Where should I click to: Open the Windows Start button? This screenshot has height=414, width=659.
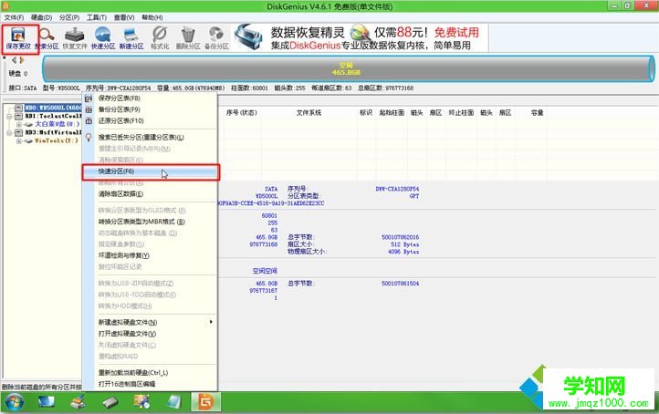point(15,402)
